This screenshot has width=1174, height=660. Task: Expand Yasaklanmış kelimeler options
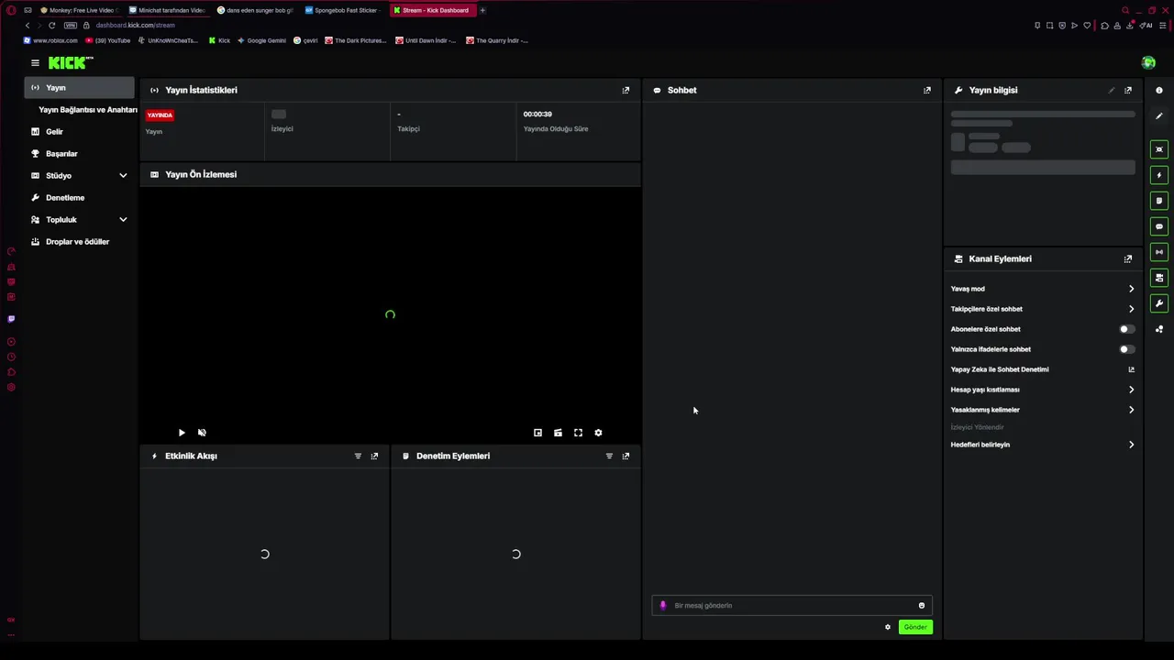[1131, 410]
